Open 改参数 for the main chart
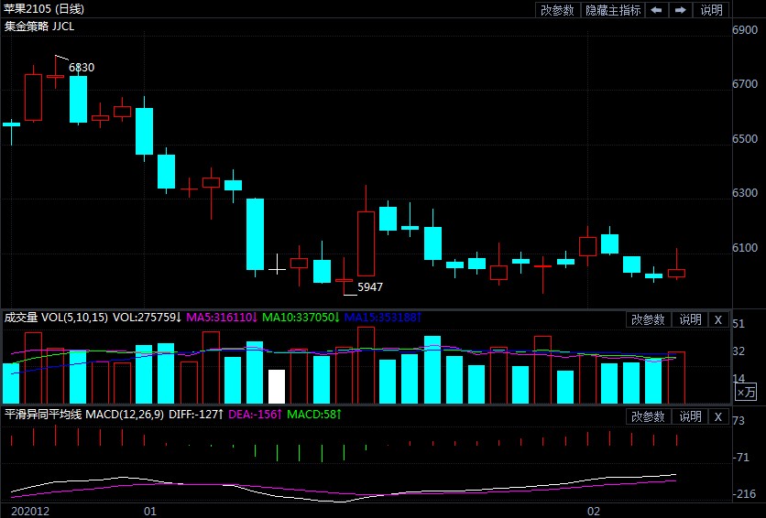Screen dimensions: 766x518 coord(557,10)
